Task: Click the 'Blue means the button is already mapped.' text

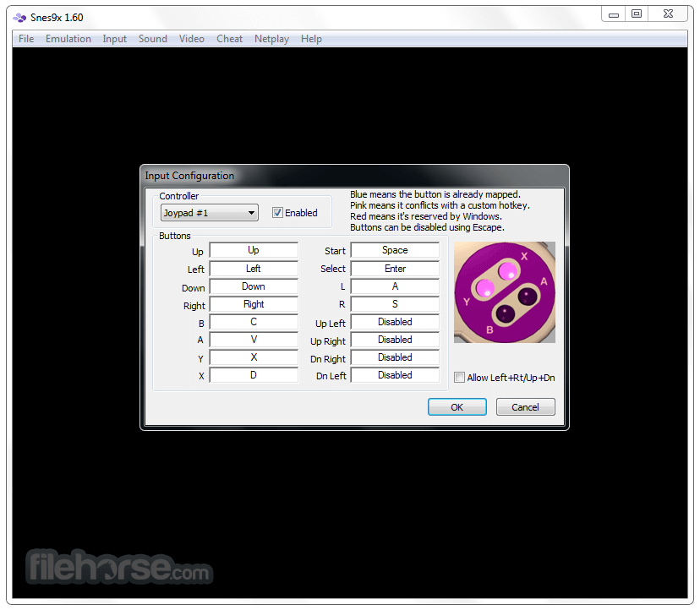Action: point(435,194)
